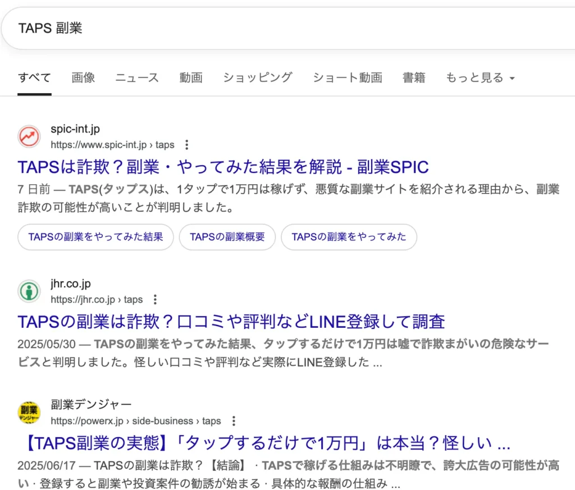Select the すべて tab
The width and height of the screenshot is (575, 490).
(x=34, y=77)
